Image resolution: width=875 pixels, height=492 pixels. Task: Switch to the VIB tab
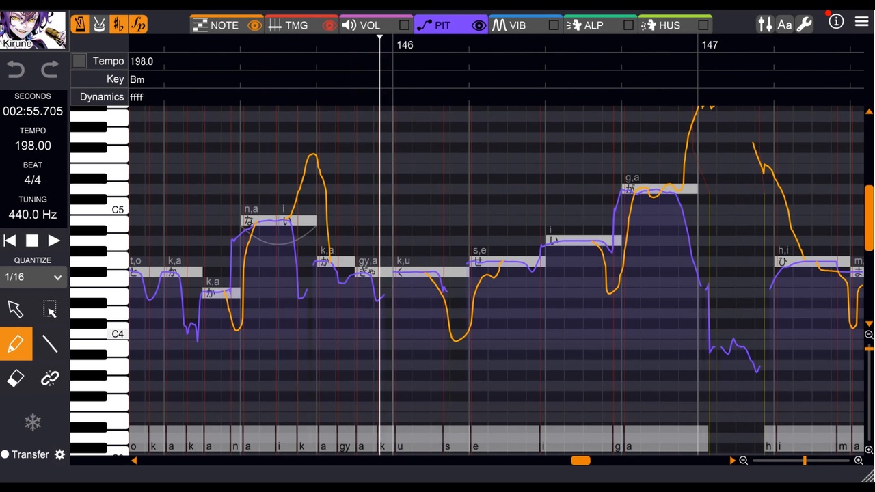tap(510, 25)
